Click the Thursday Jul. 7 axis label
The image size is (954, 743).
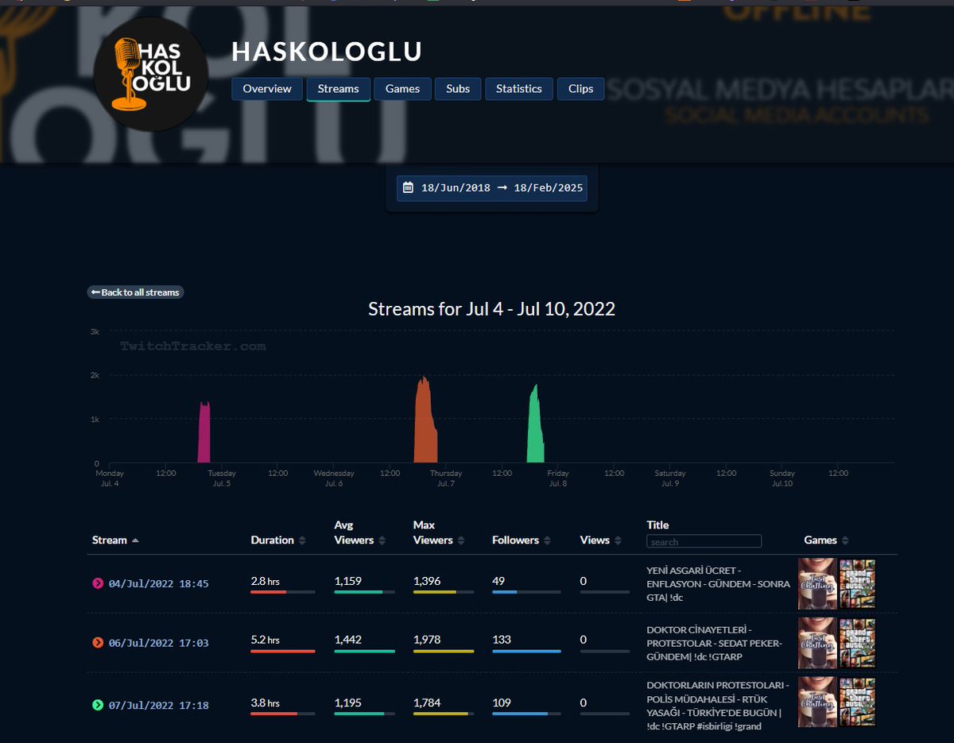(x=446, y=478)
